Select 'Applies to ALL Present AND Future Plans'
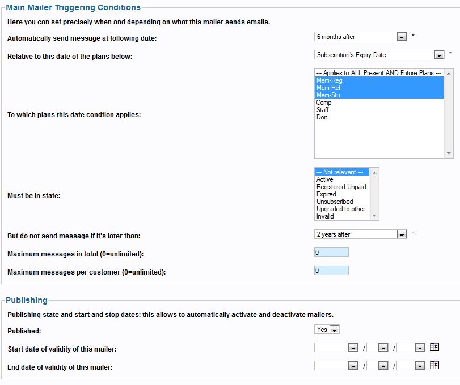The height and width of the screenshot is (385, 460). [x=379, y=73]
